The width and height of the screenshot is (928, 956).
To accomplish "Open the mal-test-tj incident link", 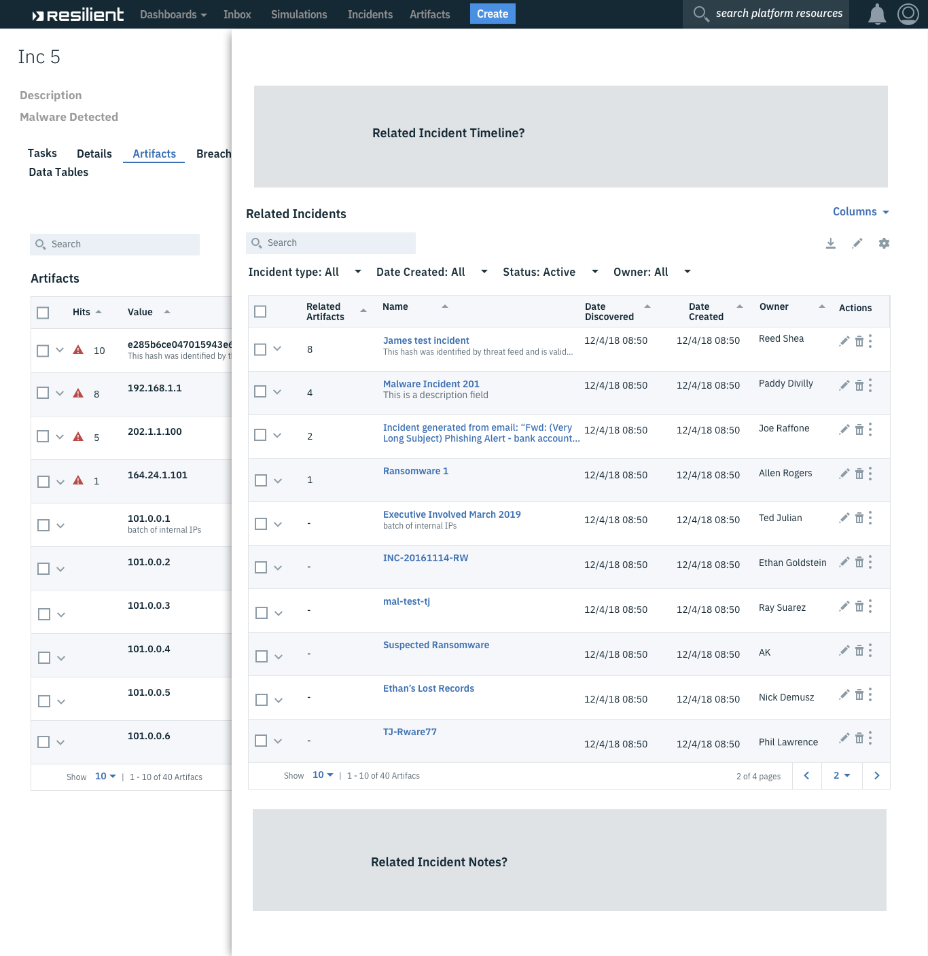I will pos(406,601).
